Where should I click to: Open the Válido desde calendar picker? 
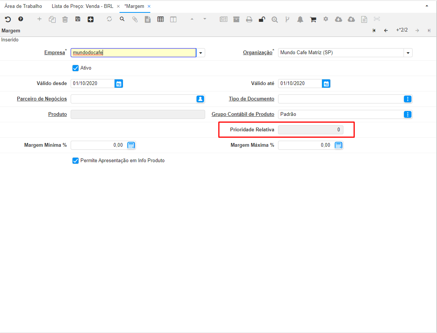[x=119, y=84]
